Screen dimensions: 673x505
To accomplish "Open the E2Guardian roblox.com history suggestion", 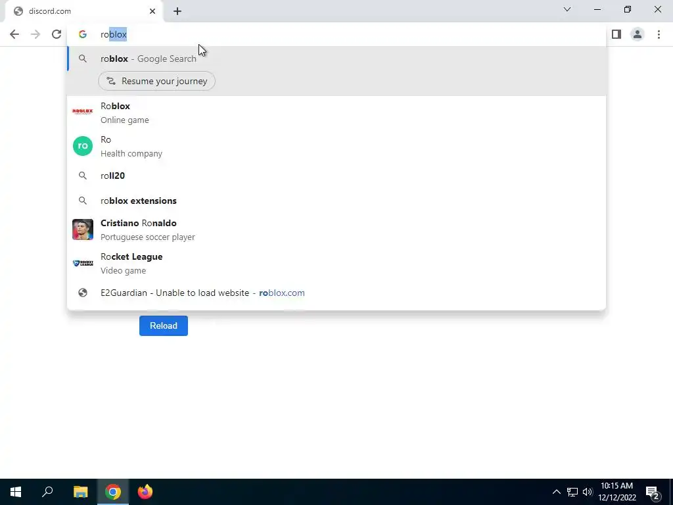I will coord(336,293).
